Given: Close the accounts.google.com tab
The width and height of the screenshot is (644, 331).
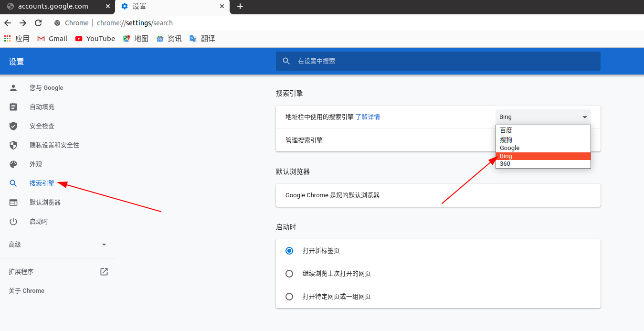Looking at the screenshot, I should [x=108, y=6].
